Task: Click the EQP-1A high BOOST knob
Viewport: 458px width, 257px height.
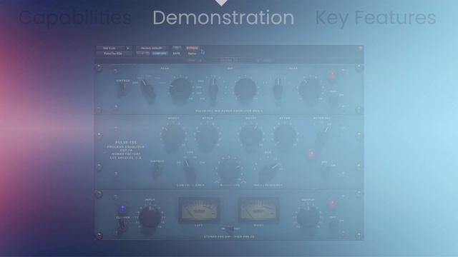Action: coord(250,136)
